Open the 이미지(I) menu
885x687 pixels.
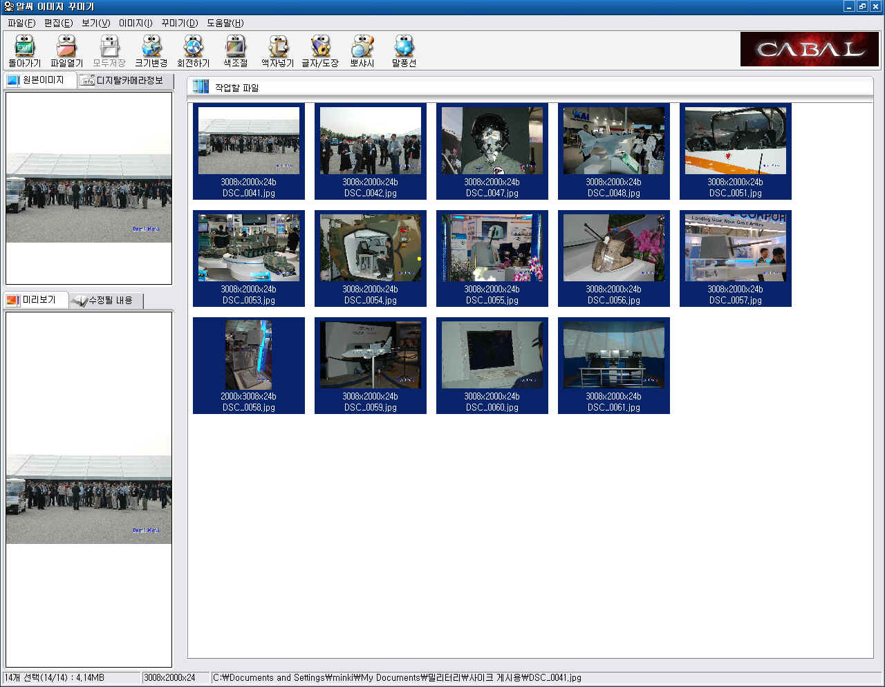(x=136, y=23)
